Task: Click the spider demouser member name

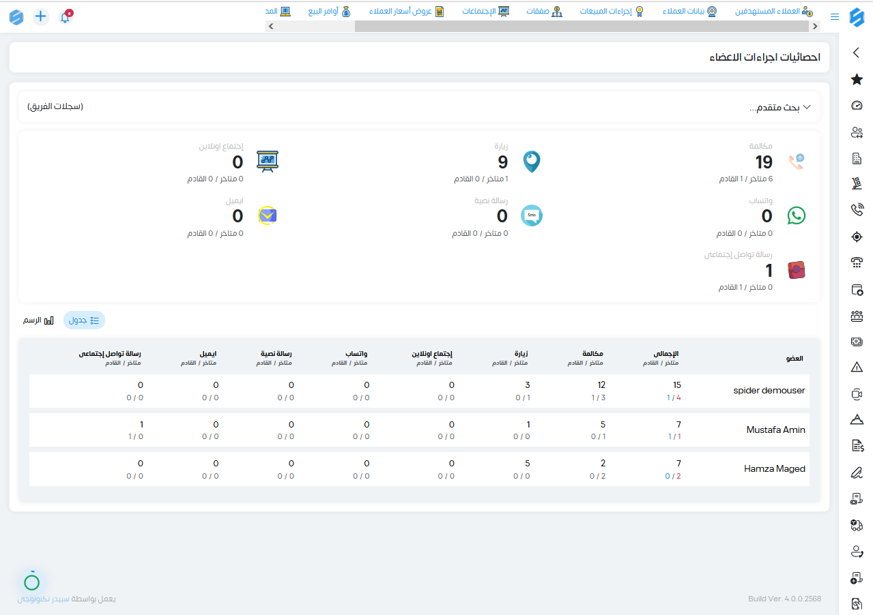Action: pos(769,391)
